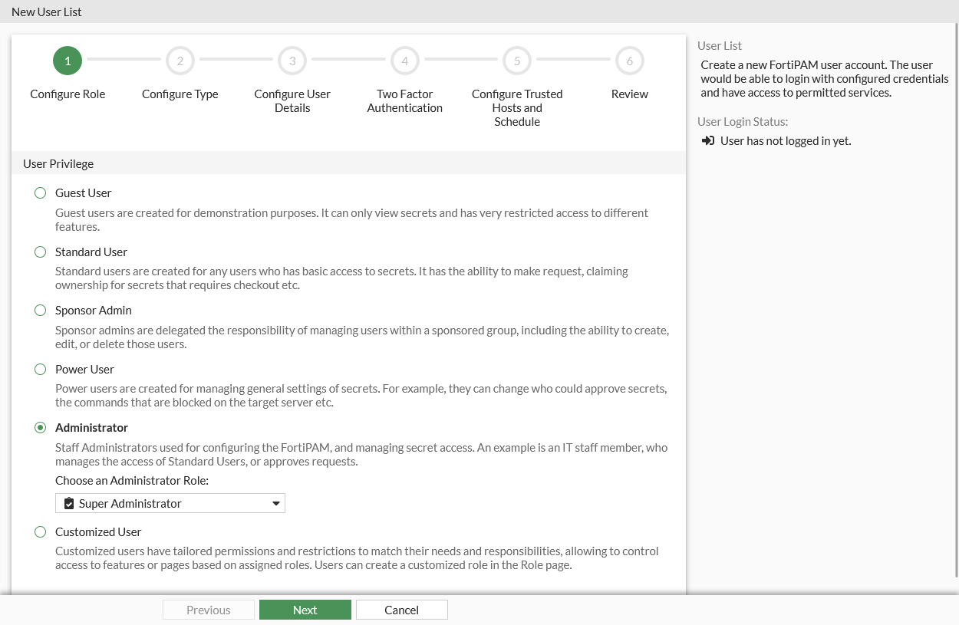Viewport: 959px width, 625px height.
Task: Click the step 4 Two Factor Authentication circle icon
Action: (x=404, y=61)
